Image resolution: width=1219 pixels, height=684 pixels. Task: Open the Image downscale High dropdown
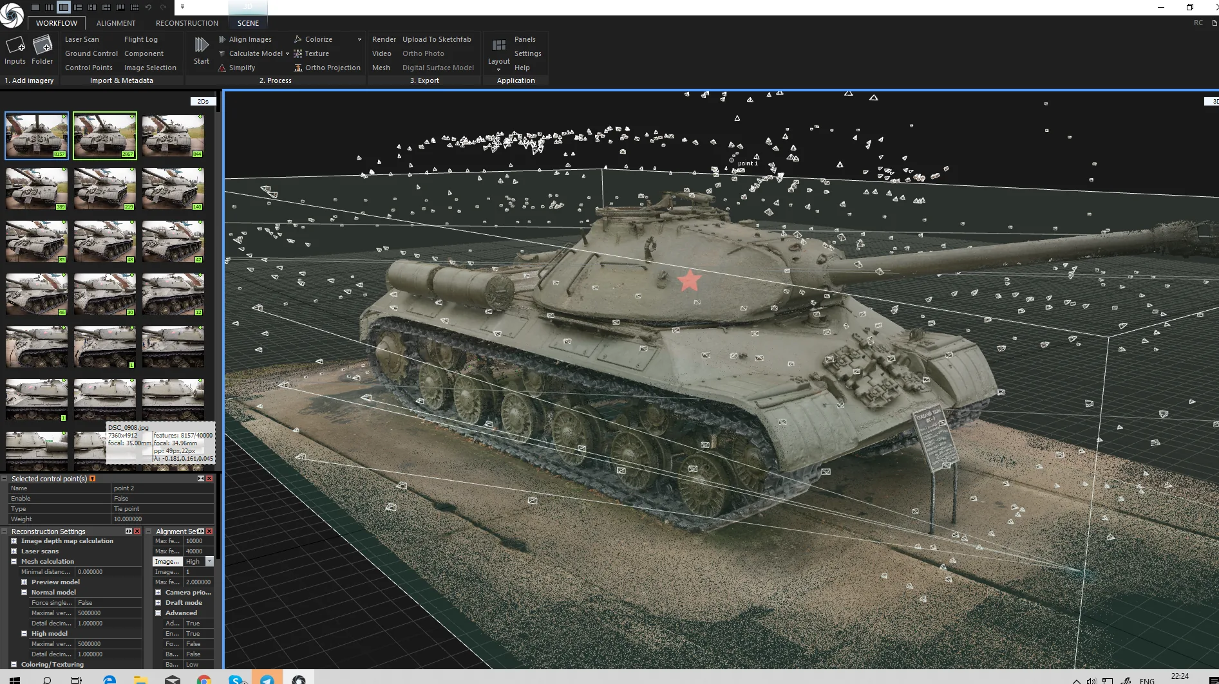pyautogui.click(x=209, y=562)
